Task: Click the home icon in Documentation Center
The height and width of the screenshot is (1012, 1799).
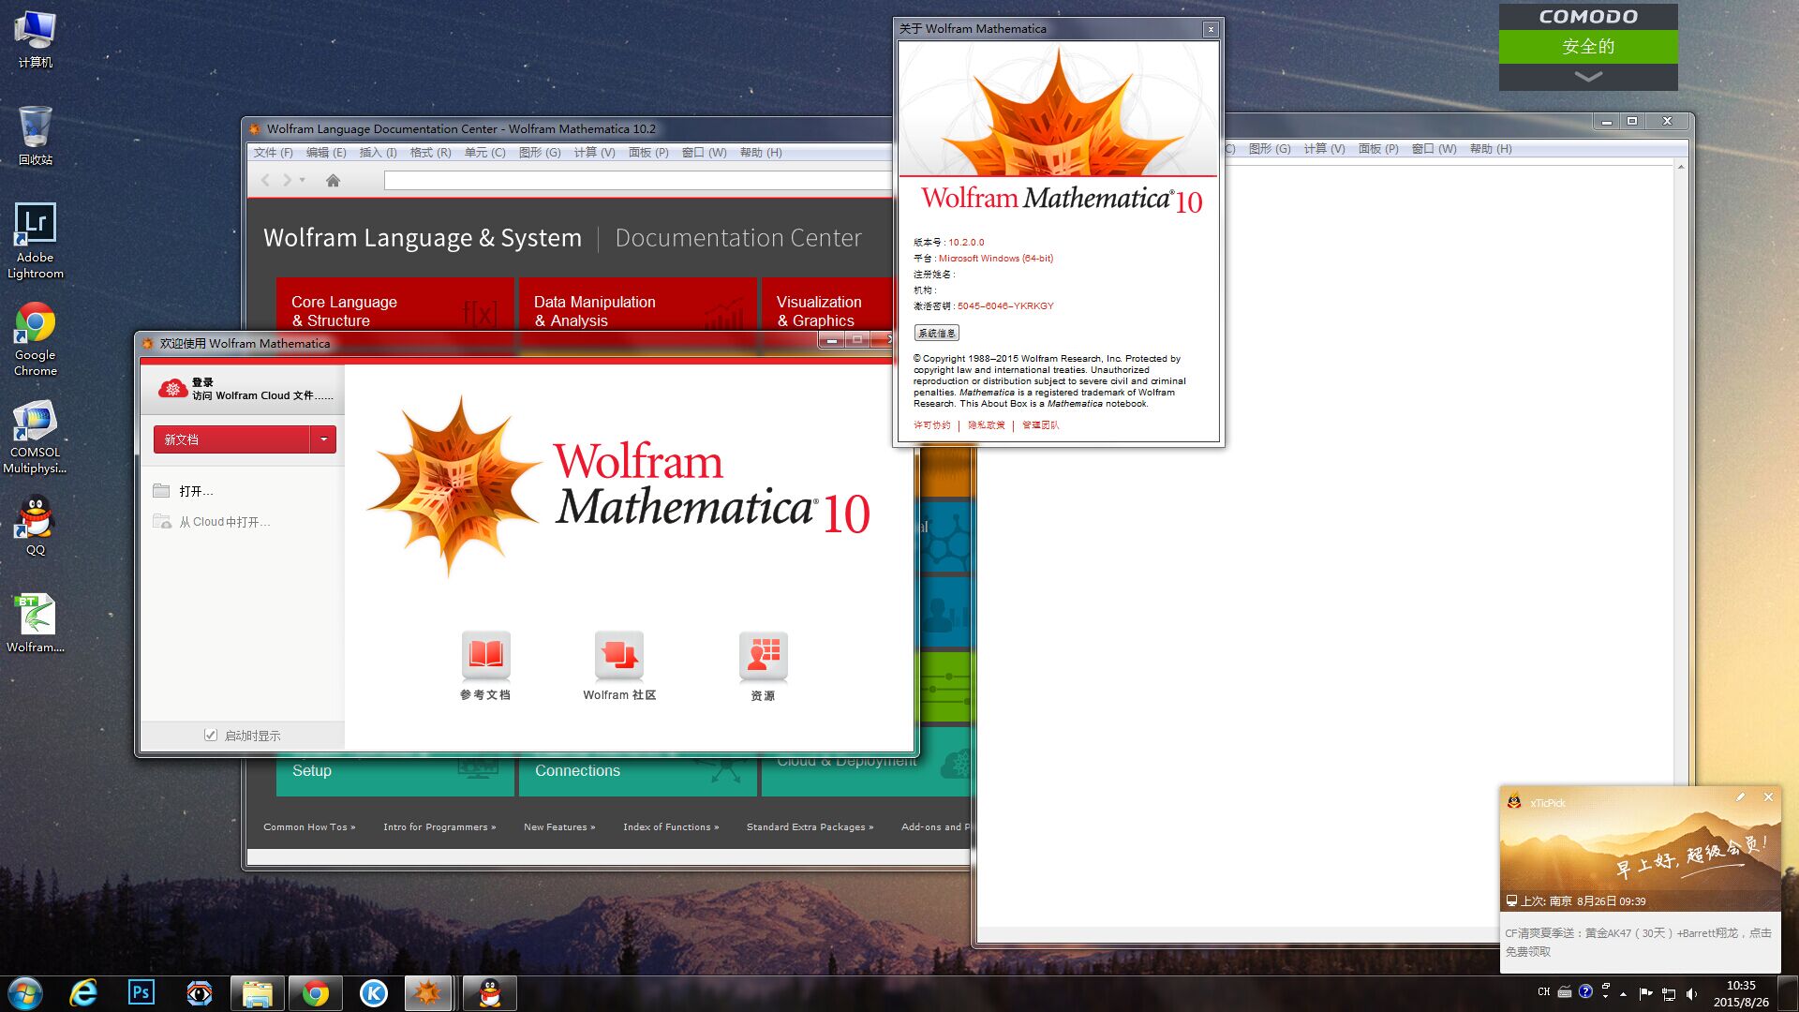Action: pyautogui.click(x=333, y=180)
